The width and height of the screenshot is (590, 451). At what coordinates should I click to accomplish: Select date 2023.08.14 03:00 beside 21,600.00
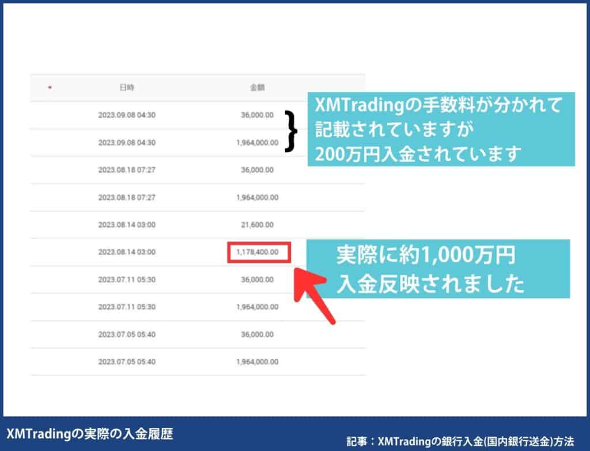tap(127, 225)
